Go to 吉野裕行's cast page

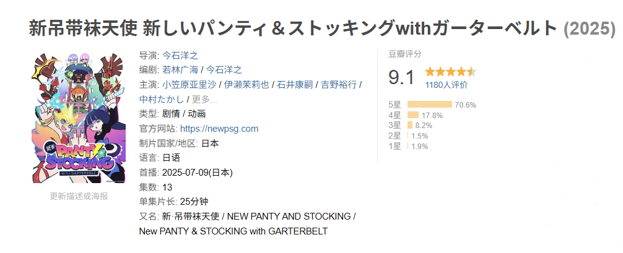pyautogui.click(x=338, y=85)
